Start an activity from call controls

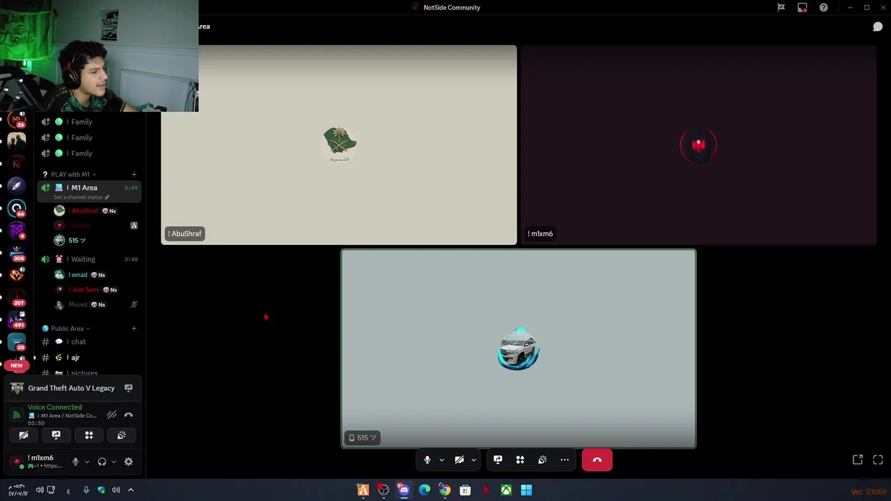[520, 460]
